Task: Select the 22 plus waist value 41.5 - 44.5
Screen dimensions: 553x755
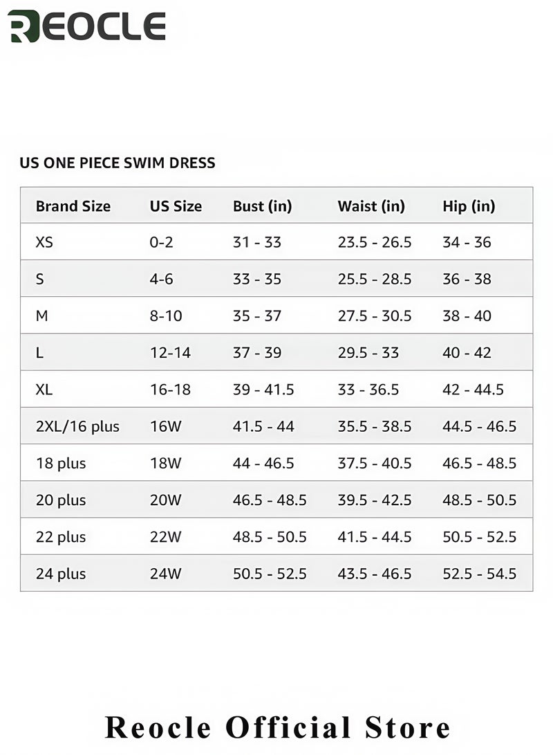Action: pos(375,537)
